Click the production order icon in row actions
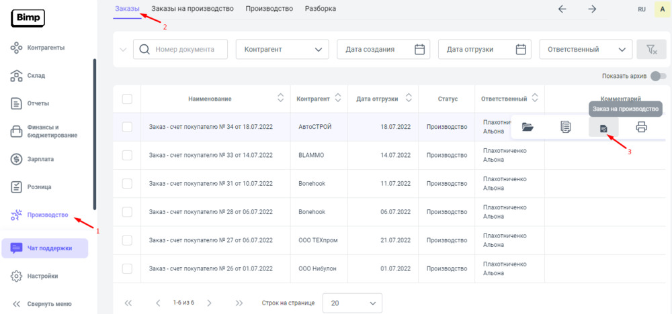This screenshot has width=672, height=314. [603, 127]
